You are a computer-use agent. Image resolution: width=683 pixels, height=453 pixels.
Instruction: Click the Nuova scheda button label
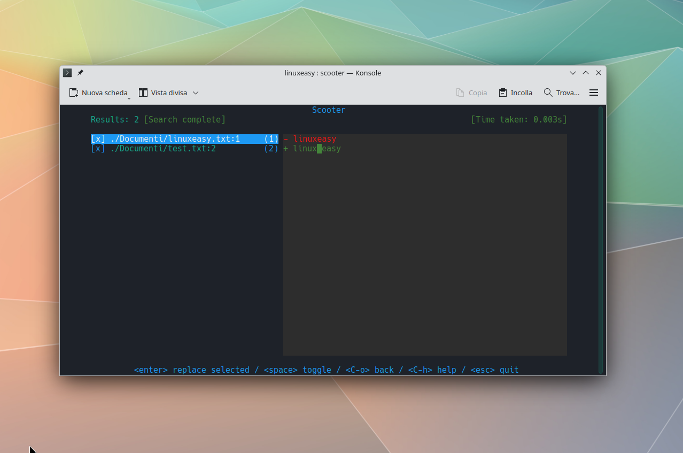click(104, 93)
